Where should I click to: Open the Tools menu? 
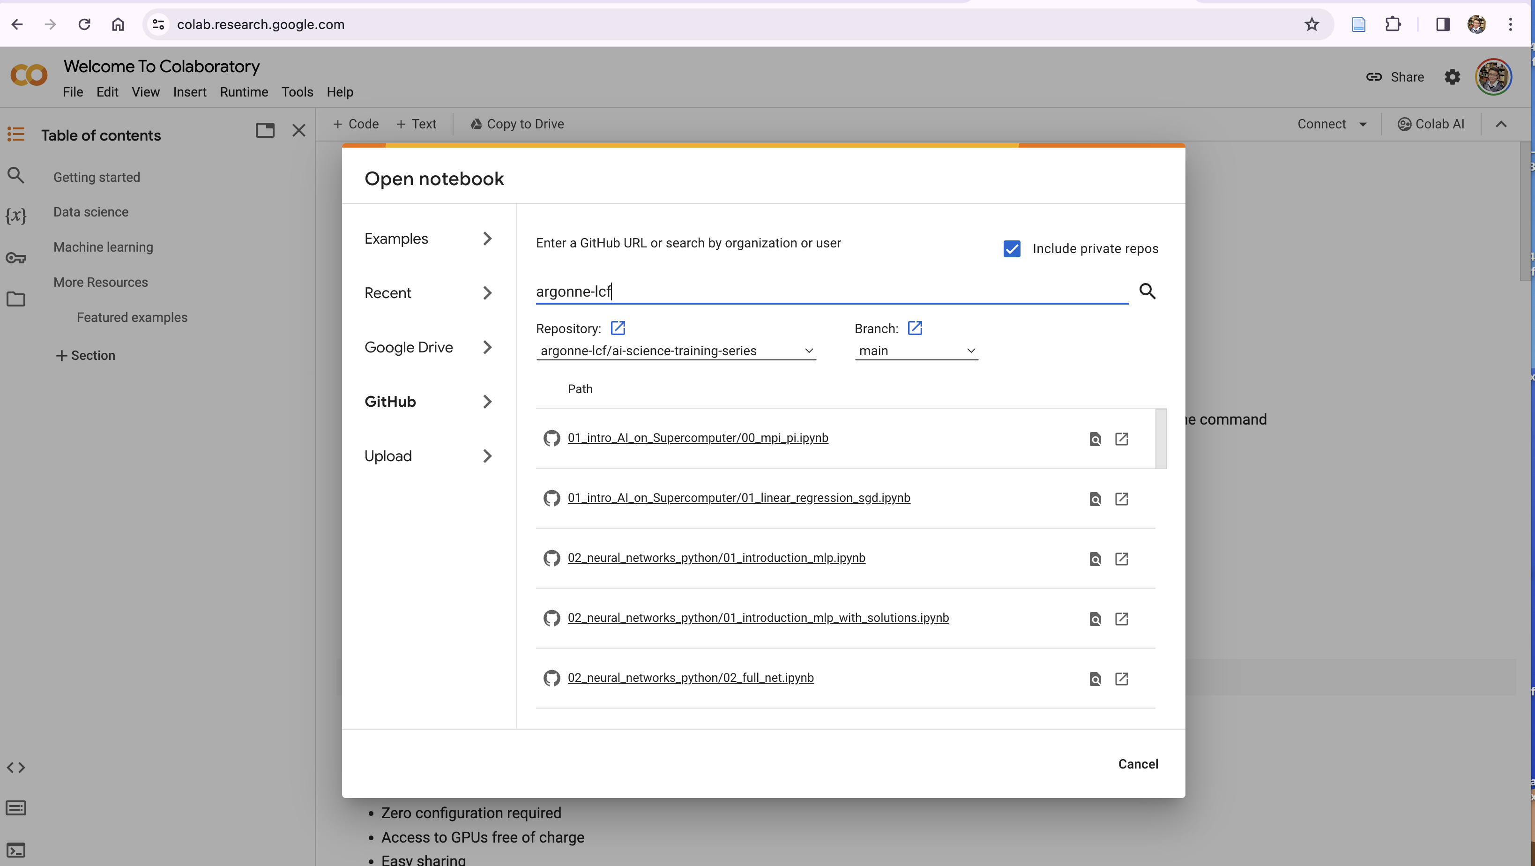298,92
